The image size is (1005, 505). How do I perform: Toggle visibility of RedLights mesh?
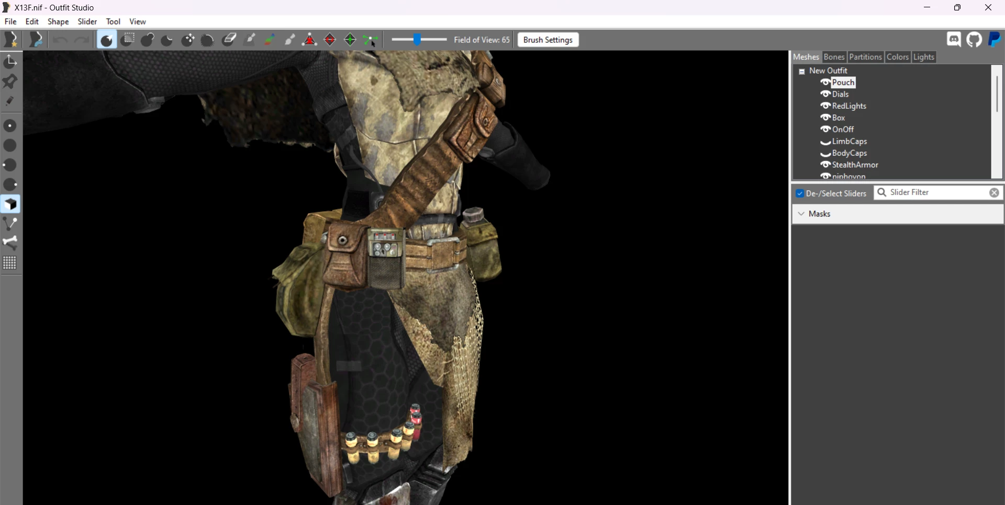click(x=825, y=106)
